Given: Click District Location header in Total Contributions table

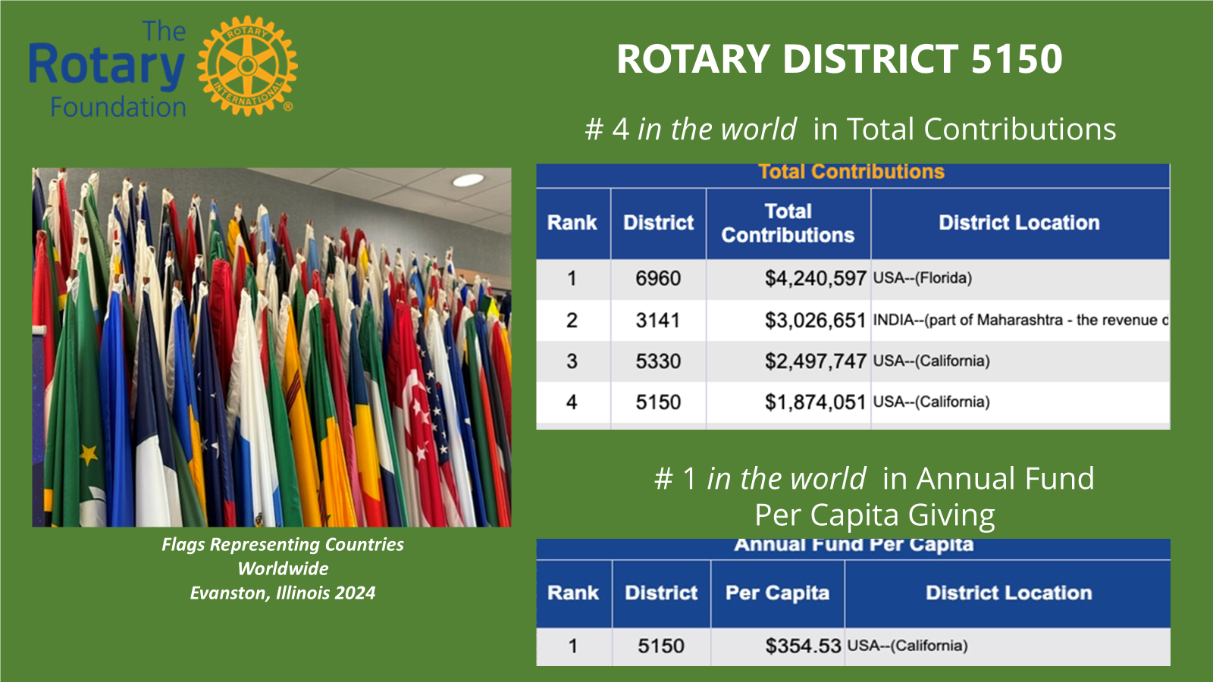Looking at the screenshot, I should click(x=1019, y=223).
